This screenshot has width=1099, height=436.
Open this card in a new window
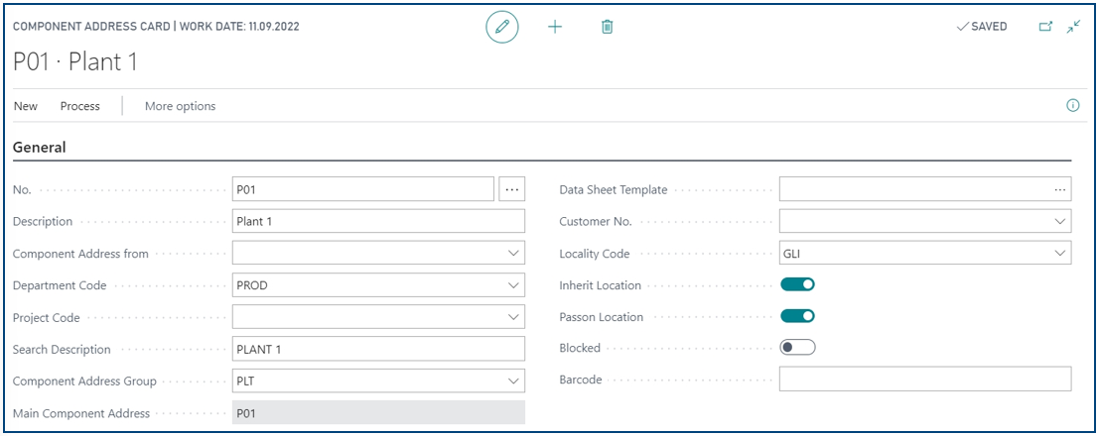pos(1045,27)
